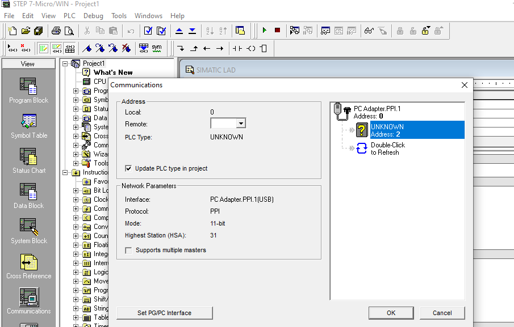The image size is (514, 327).
Task: Open the Cross Reference view
Action: point(28,262)
